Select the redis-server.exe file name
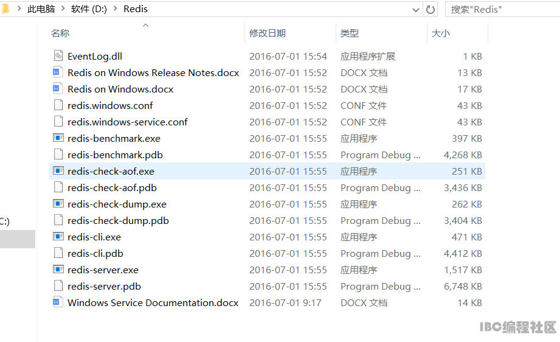The image size is (560, 342). 103,270
